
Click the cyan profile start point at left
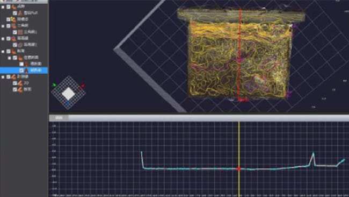(x=141, y=152)
